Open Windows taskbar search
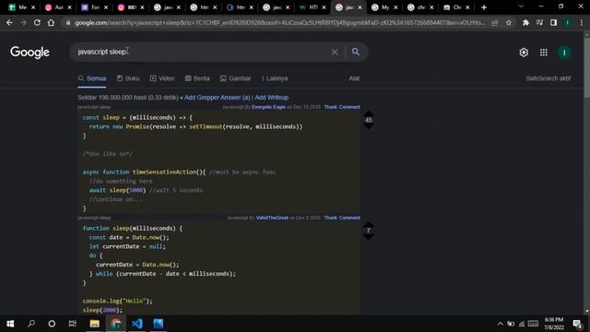Image resolution: width=590 pixels, height=332 pixels. tap(31, 324)
